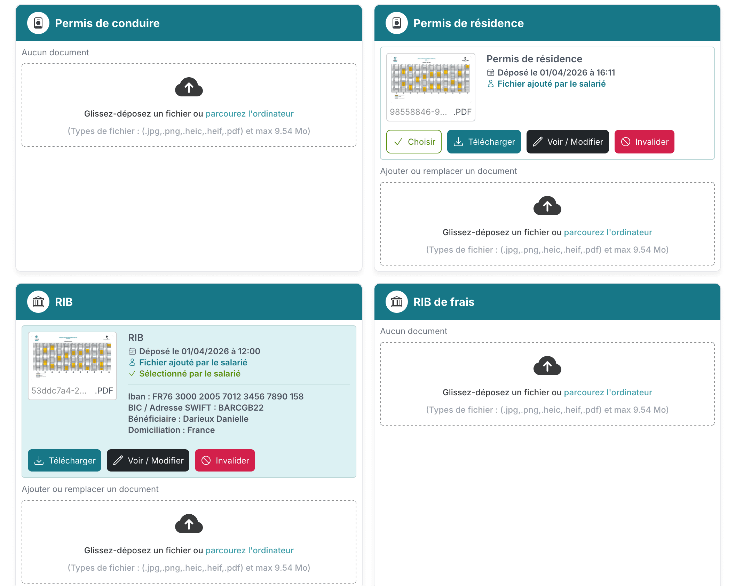Click Fichier ajouté par le salarié in RIB card

pyautogui.click(x=193, y=363)
